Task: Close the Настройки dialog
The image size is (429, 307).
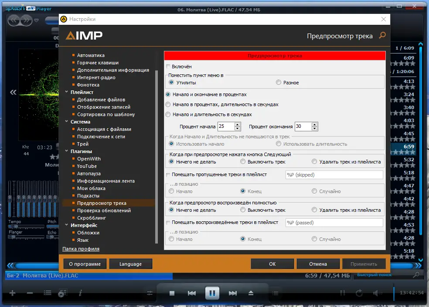Action: click(x=384, y=19)
